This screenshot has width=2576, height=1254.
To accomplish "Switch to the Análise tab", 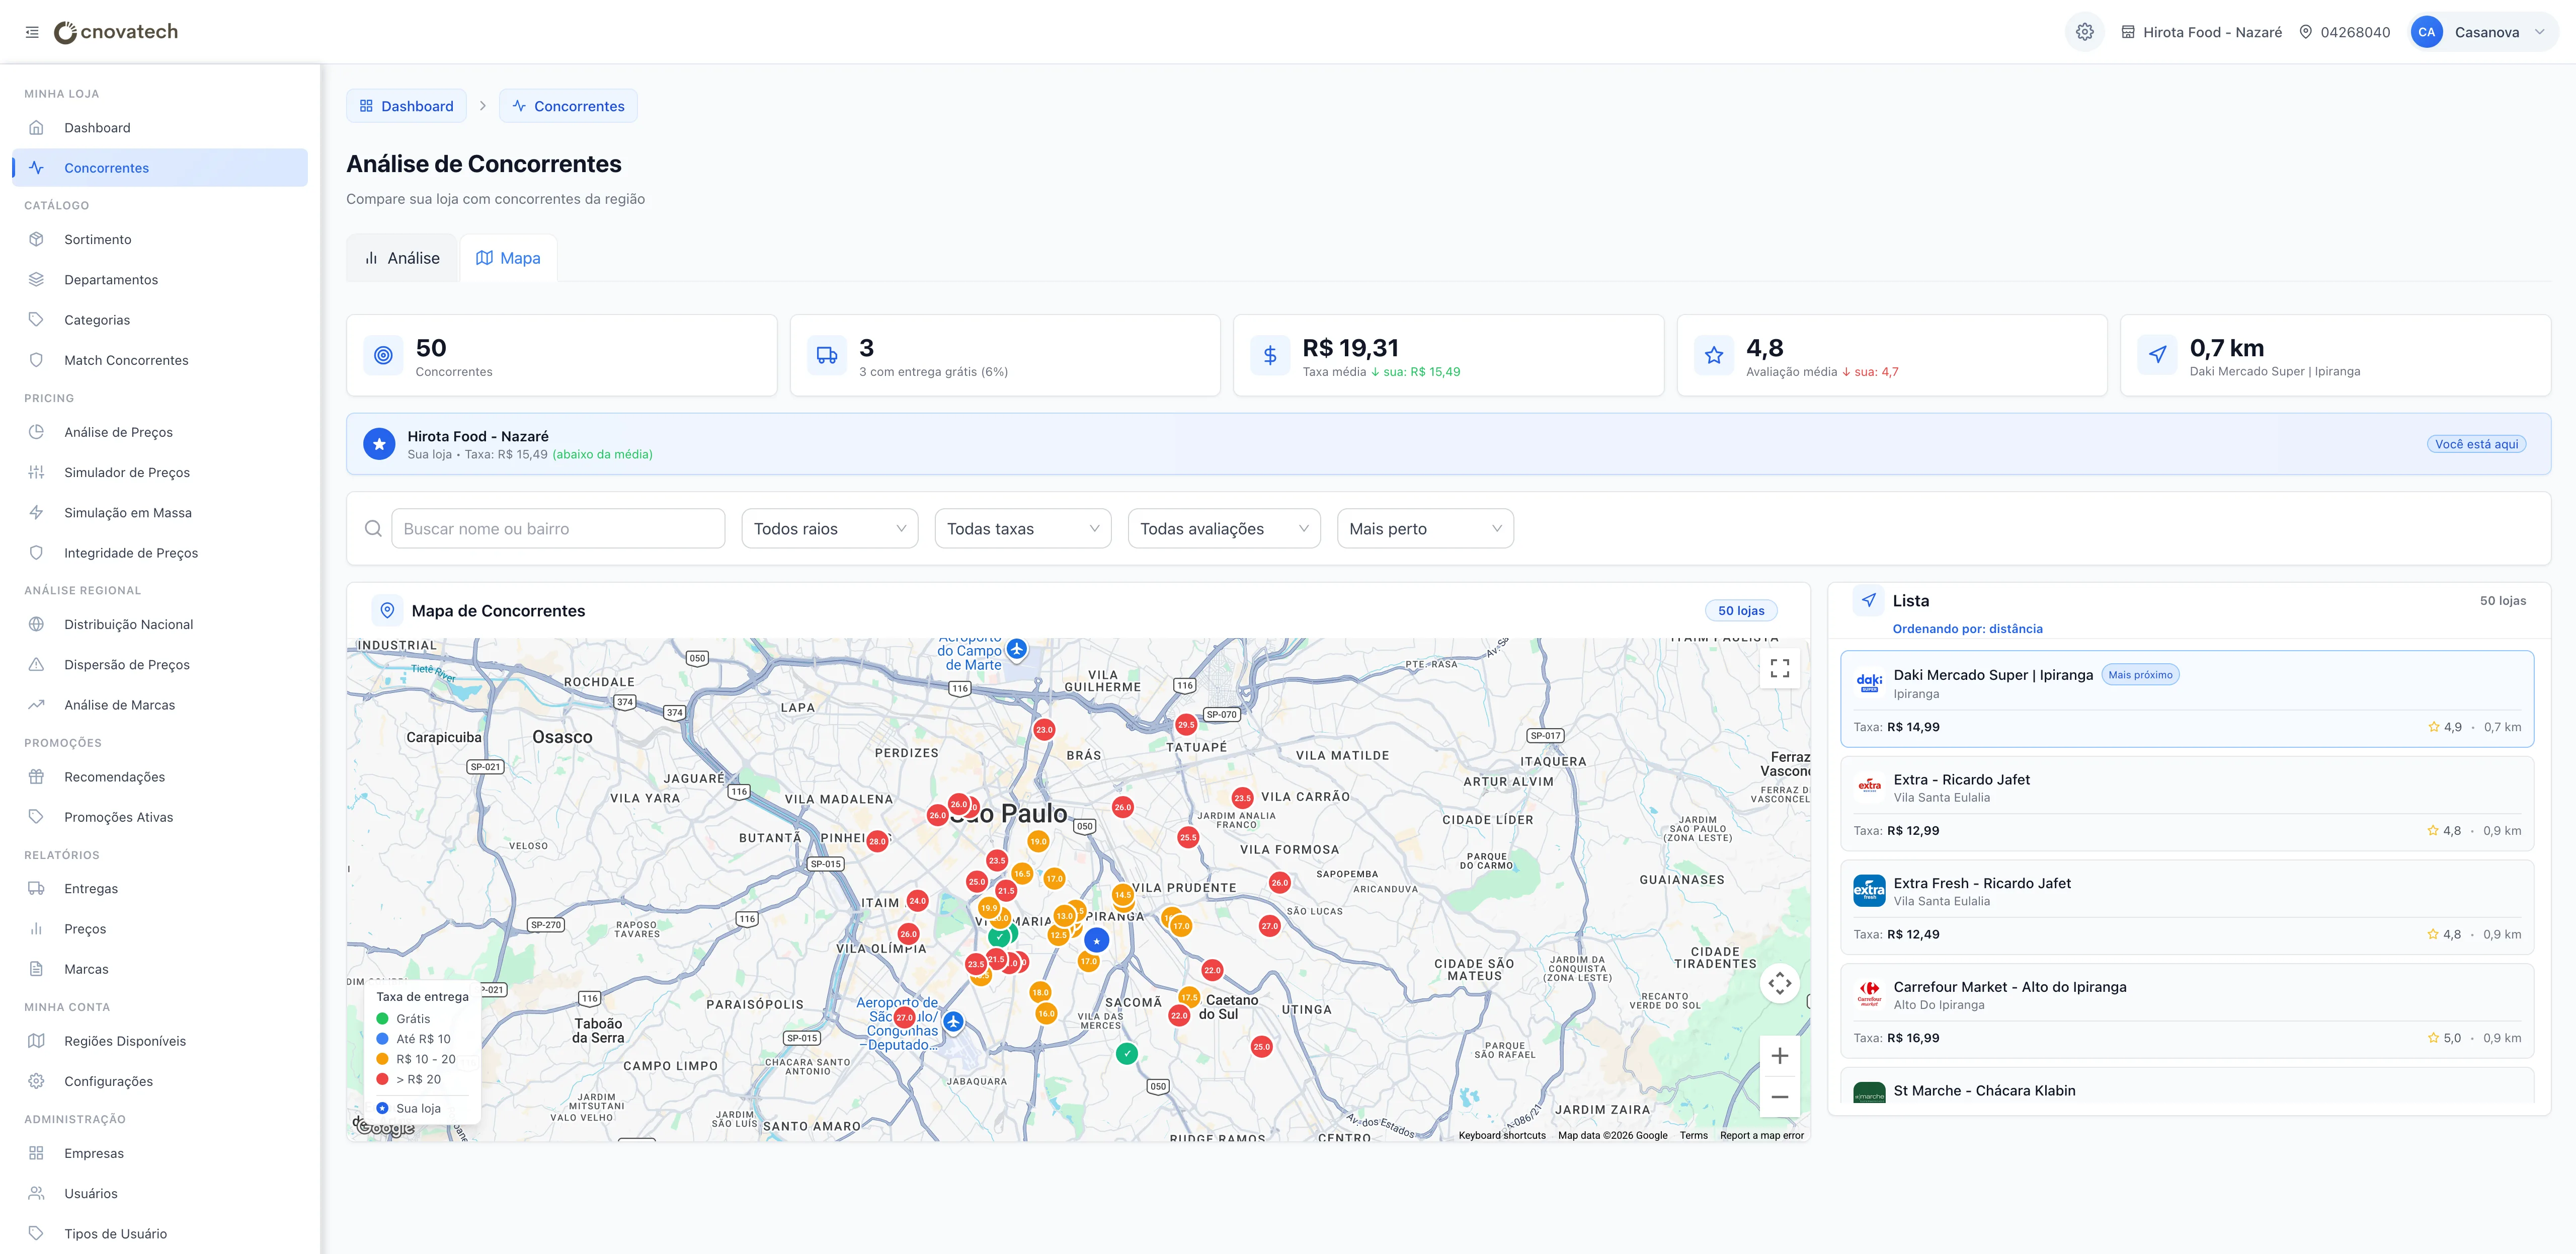I will (x=402, y=258).
